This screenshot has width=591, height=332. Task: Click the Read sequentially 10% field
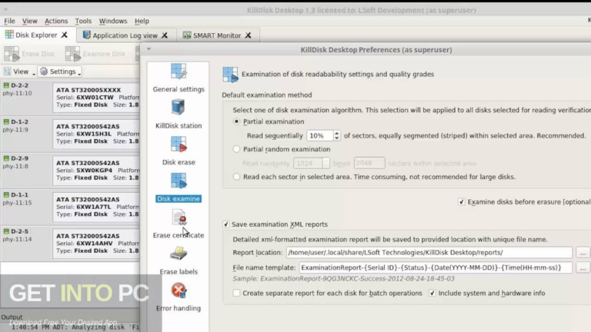click(320, 135)
